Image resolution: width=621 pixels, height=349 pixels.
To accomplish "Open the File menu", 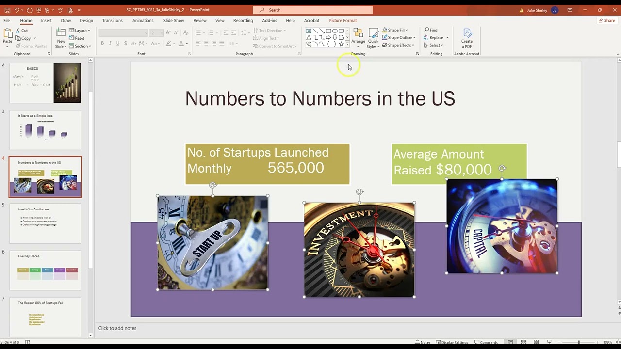I will pyautogui.click(x=6, y=20).
